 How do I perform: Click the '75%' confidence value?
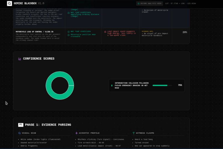180,85
